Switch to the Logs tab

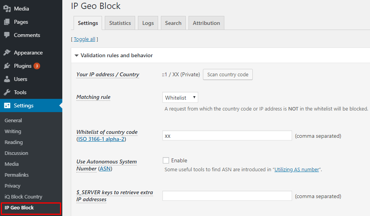click(x=148, y=23)
